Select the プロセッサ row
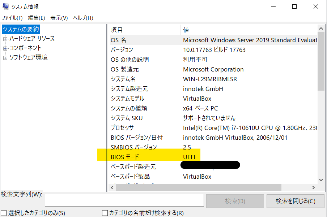Image resolution: width=327 pixels, height=217 pixels. (x=213, y=128)
